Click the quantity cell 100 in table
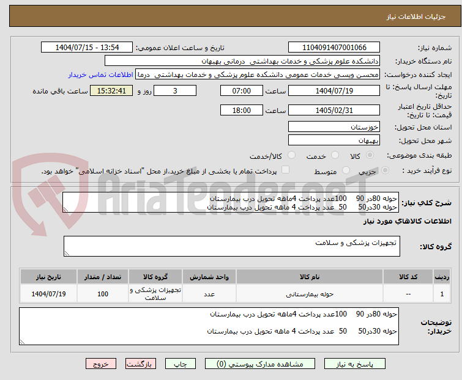The width and height of the screenshot is (462, 380). (103, 294)
